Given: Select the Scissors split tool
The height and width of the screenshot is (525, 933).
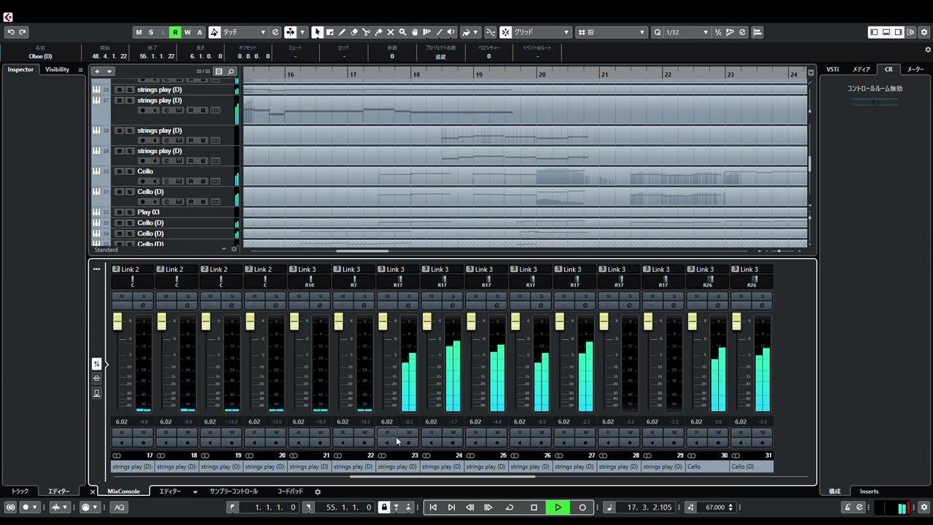Looking at the screenshot, I should 366,32.
